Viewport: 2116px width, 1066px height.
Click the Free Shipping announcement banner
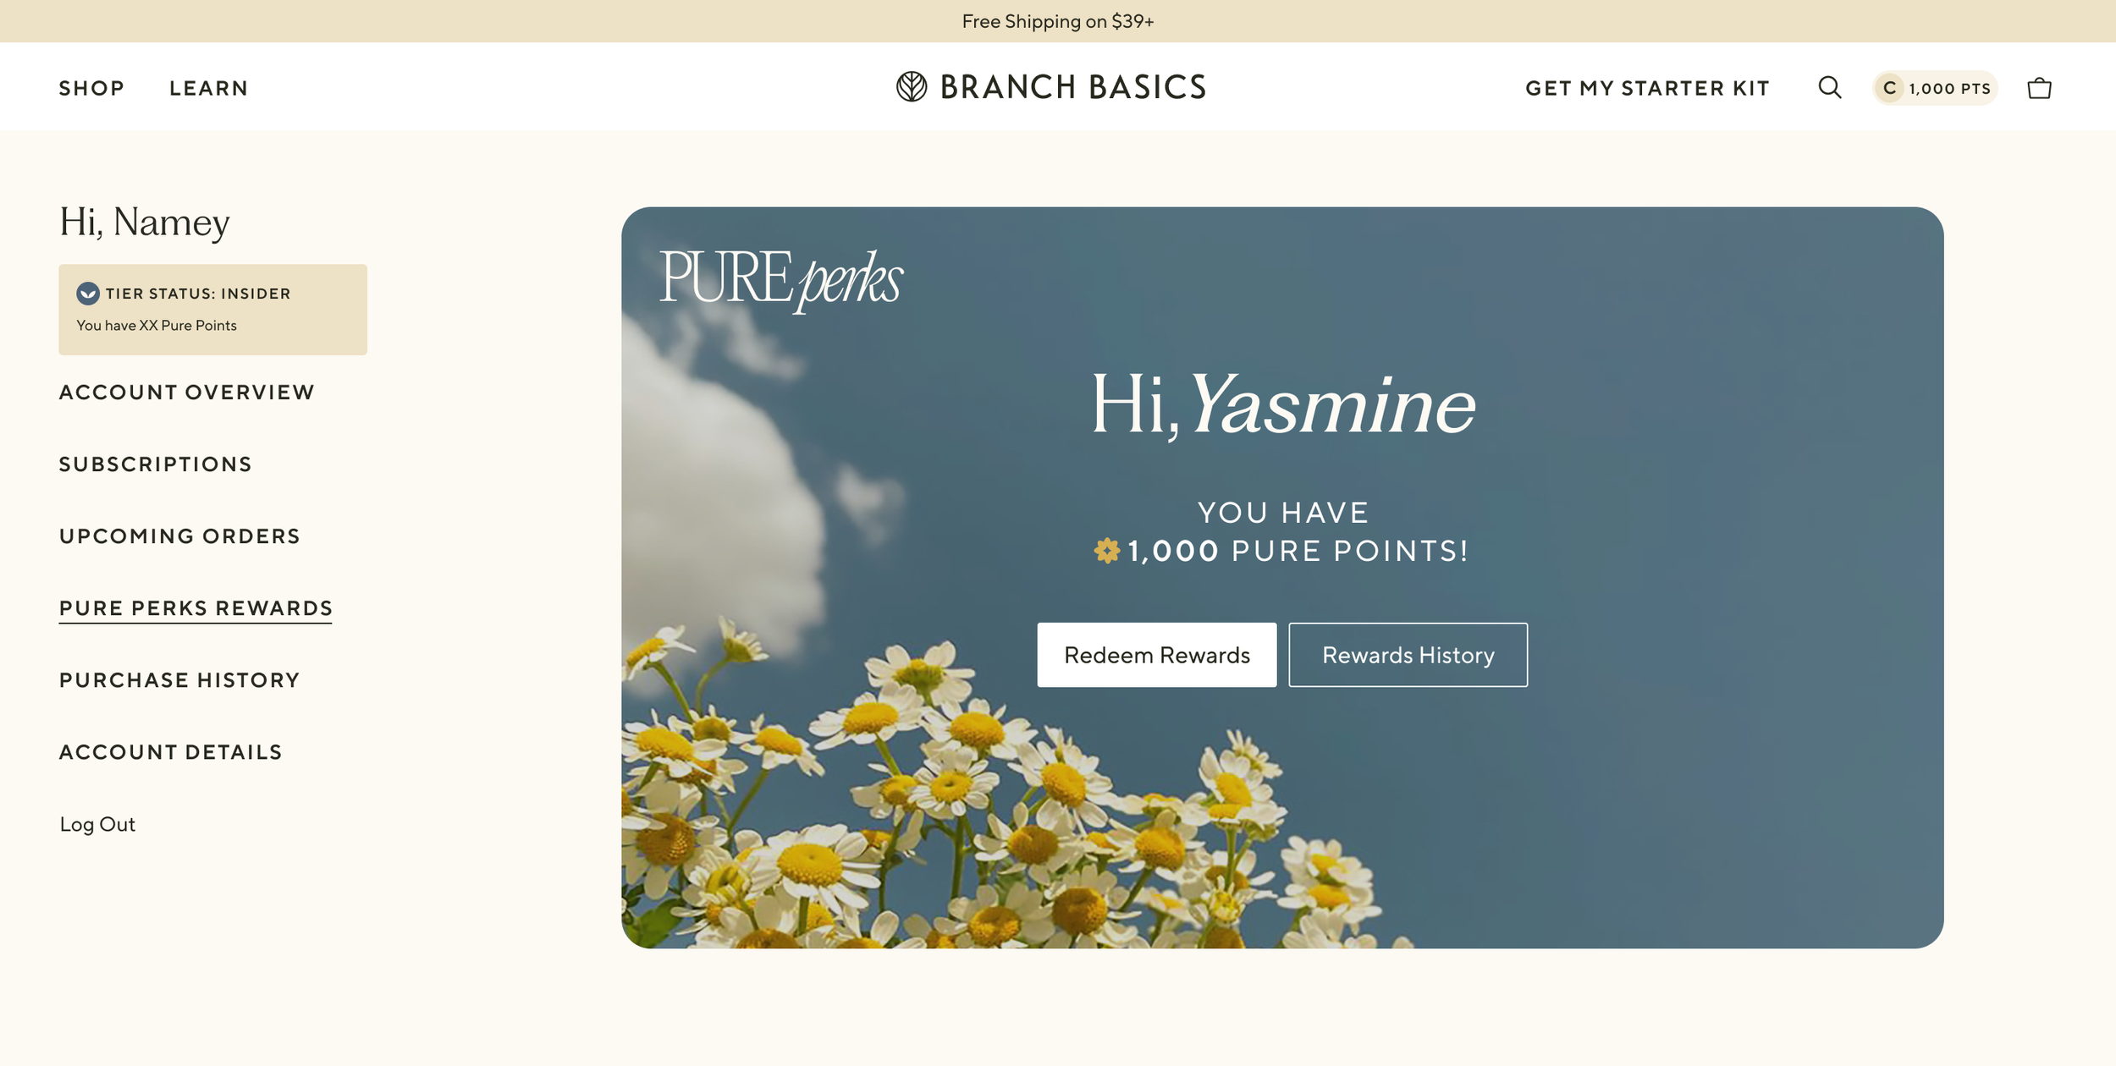click(x=1058, y=21)
